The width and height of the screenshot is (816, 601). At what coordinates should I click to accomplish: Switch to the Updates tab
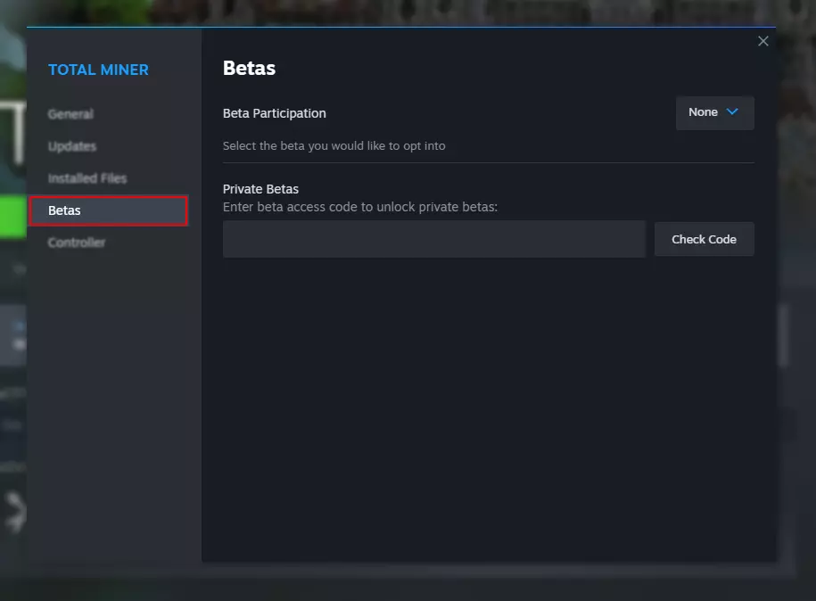coord(72,146)
